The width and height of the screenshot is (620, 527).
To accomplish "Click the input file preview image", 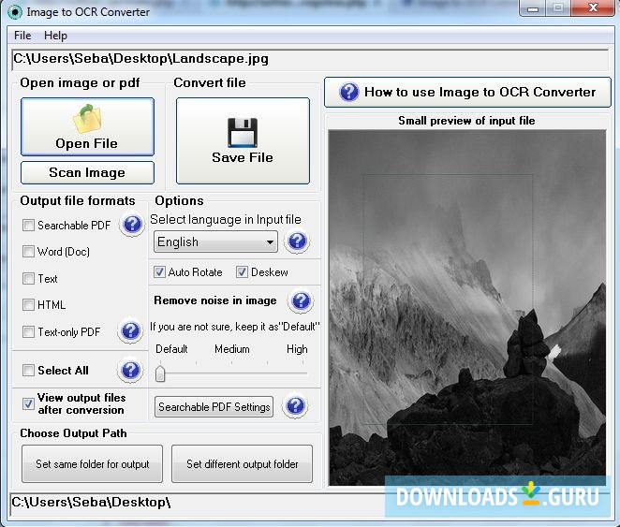I will pyautogui.click(x=467, y=307).
